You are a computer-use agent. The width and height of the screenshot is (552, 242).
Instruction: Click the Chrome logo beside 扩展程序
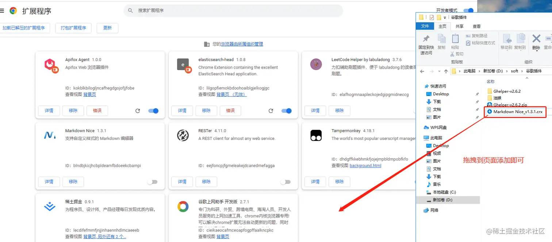point(13,11)
